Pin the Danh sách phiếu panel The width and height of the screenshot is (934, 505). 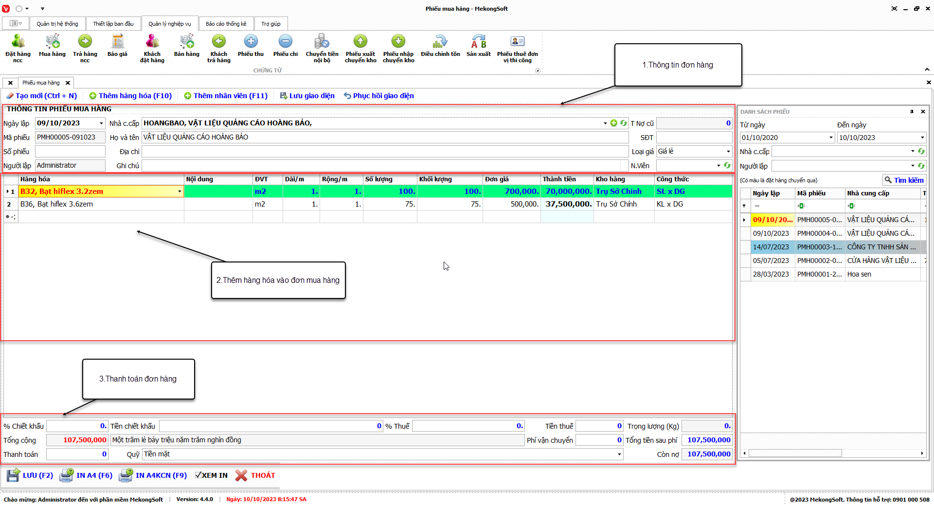click(912, 112)
